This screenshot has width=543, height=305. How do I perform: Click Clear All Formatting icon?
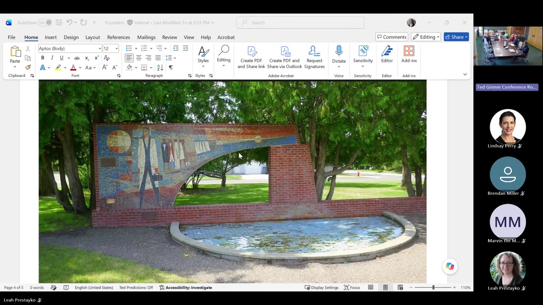107,58
